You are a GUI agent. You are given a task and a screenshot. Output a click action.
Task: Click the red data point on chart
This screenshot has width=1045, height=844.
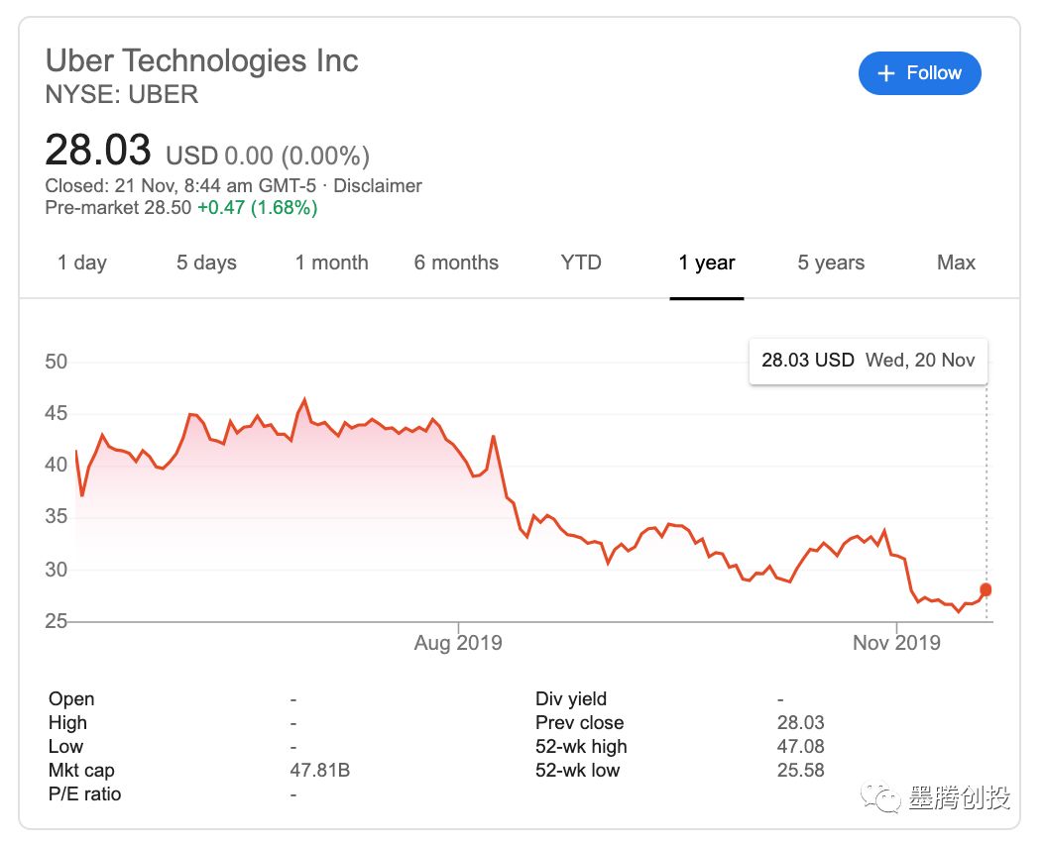986,590
